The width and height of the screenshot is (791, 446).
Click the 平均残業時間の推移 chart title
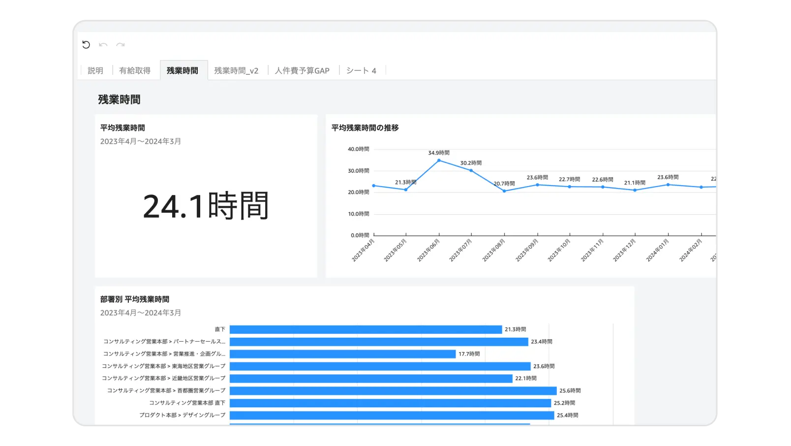click(366, 128)
